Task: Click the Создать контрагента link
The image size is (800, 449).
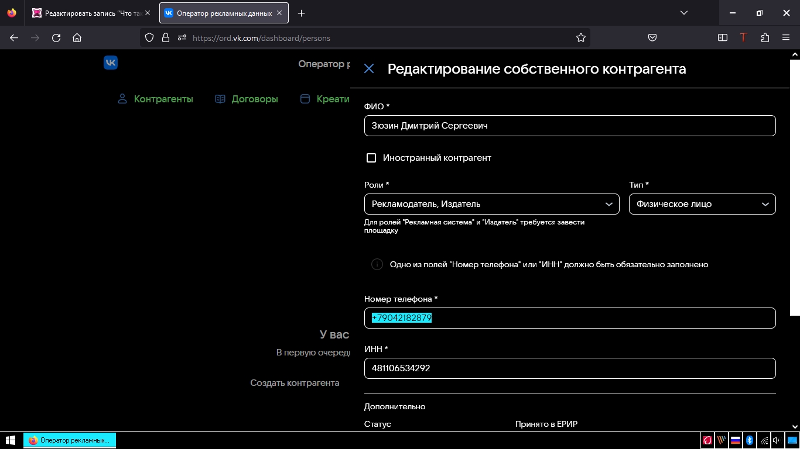Action: pyautogui.click(x=295, y=383)
